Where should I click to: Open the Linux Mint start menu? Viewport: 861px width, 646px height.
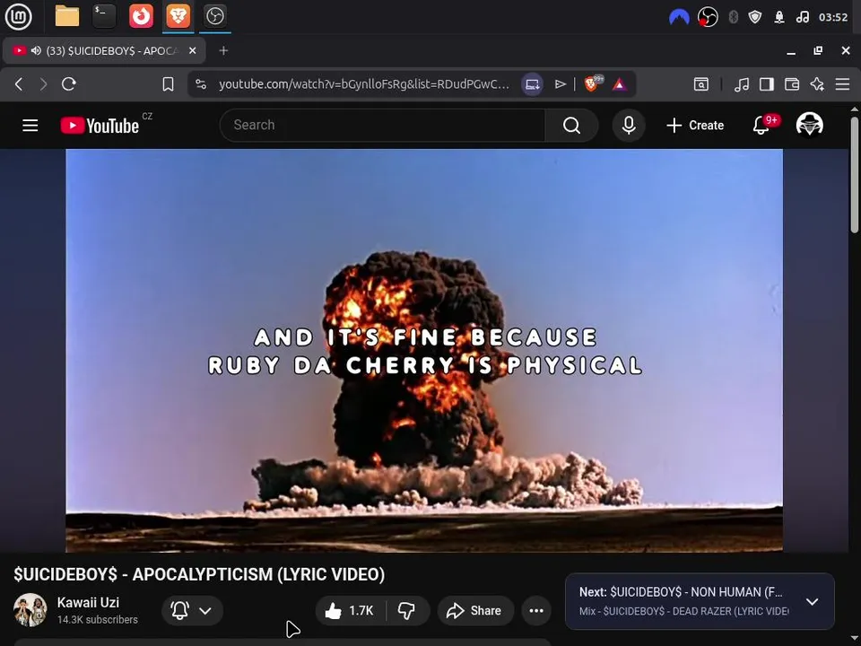(18, 16)
